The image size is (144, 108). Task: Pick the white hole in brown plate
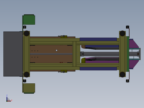[56, 50]
